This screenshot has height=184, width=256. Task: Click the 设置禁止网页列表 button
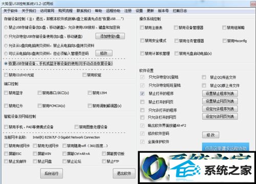(220, 101)
